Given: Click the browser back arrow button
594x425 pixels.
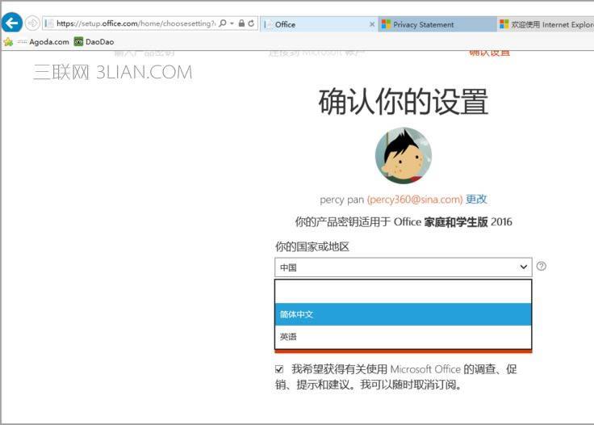Looking at the screenshot, I should (12, 23).
